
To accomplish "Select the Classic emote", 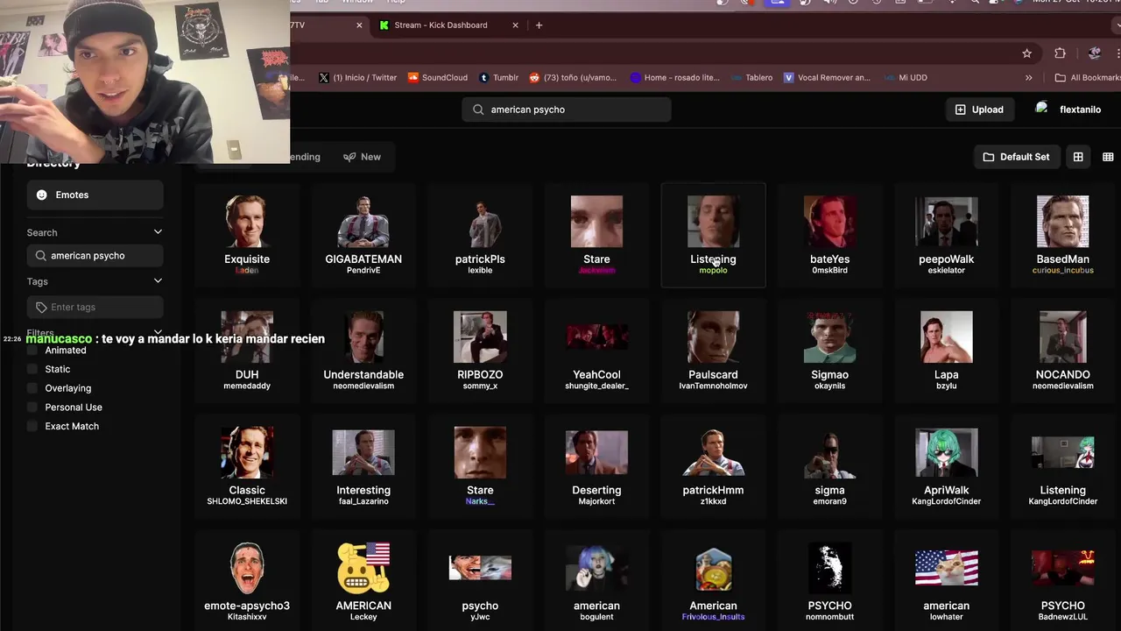I will 247,466.
